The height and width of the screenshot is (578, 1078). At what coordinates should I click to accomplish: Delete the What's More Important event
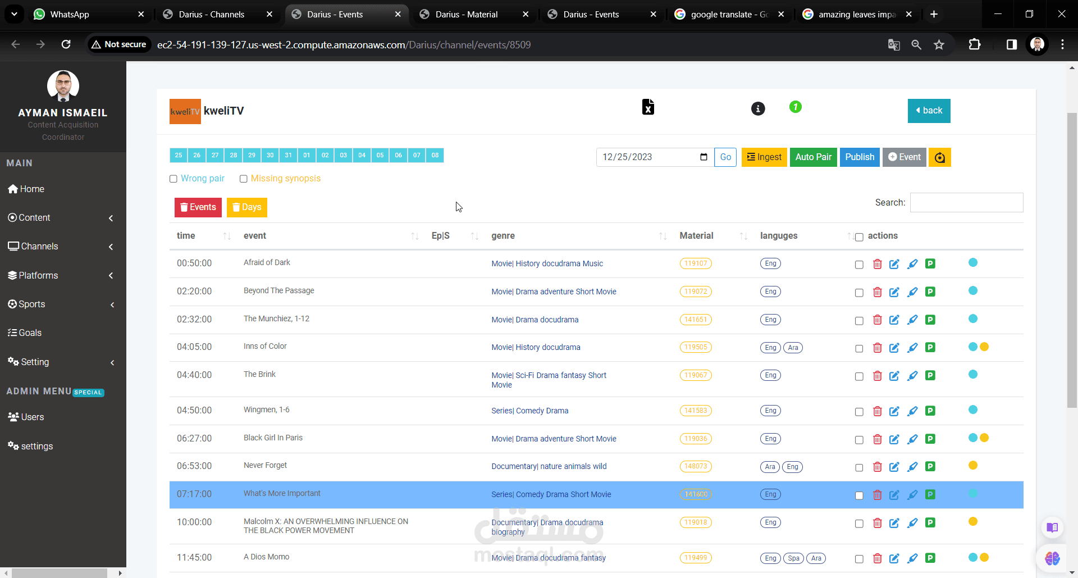tap(877, 495)
